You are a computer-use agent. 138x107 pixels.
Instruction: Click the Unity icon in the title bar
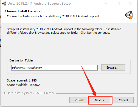(x=4, y=4)
